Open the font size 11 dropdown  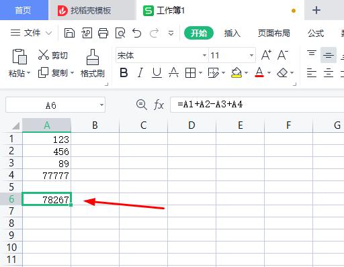(251, 55)
